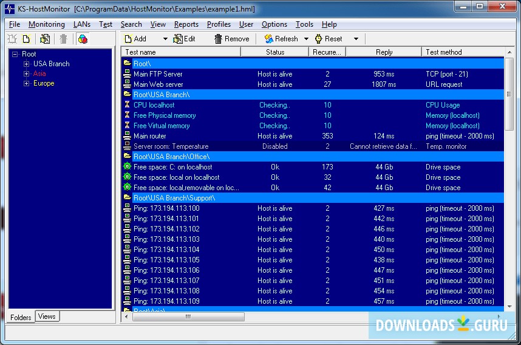521x345 pixels.
Task: Switch to the Folders tab
Action: 21,317
